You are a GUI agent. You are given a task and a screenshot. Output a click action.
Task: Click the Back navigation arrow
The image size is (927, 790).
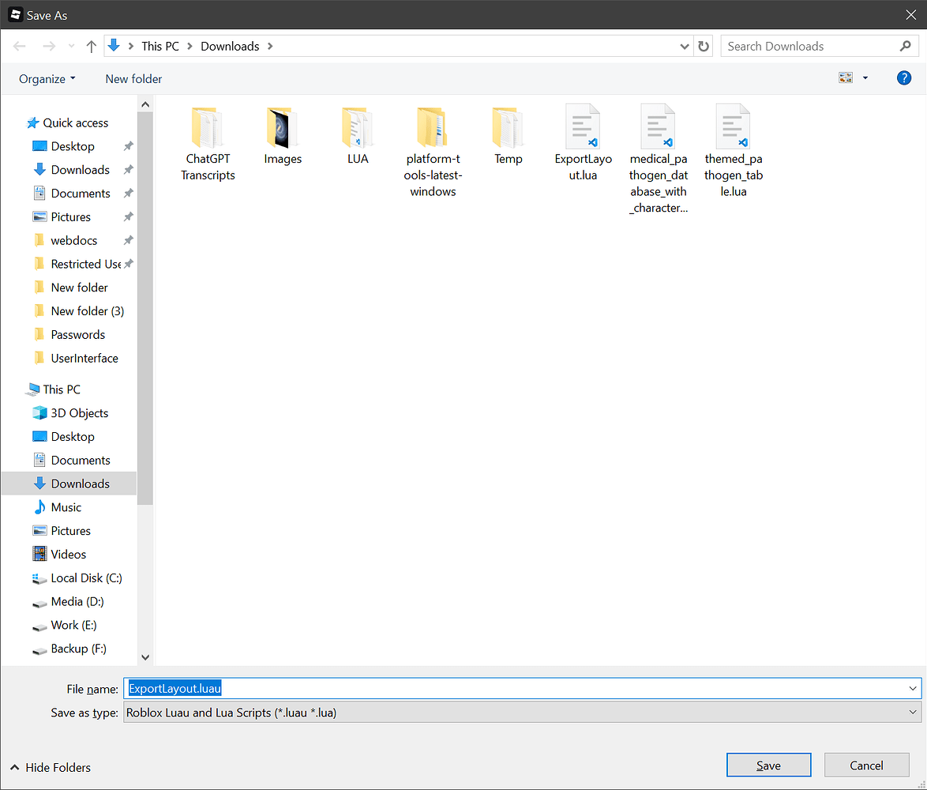[x=20, y=46]
